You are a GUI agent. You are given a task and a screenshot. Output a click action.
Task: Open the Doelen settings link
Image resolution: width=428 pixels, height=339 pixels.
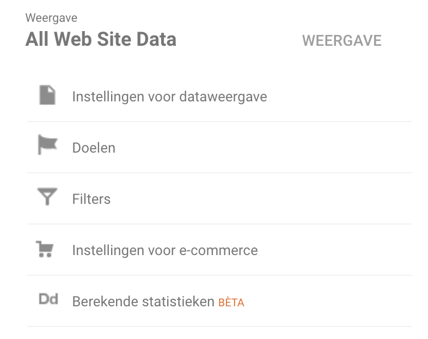[x=94, y=148]
